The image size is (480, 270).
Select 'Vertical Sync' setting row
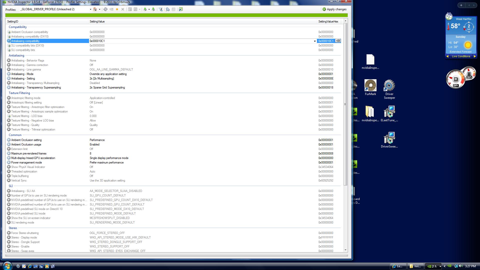[x=174, y=180]
